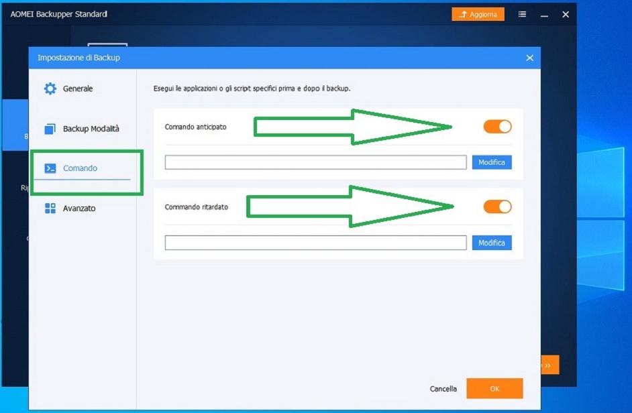Click the Backup Modalità copy icon
The height and width of the screenshot is (413, 632).
[50, 129]
